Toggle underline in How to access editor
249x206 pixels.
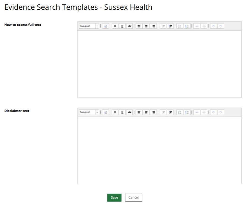click(x=122, y=26)
